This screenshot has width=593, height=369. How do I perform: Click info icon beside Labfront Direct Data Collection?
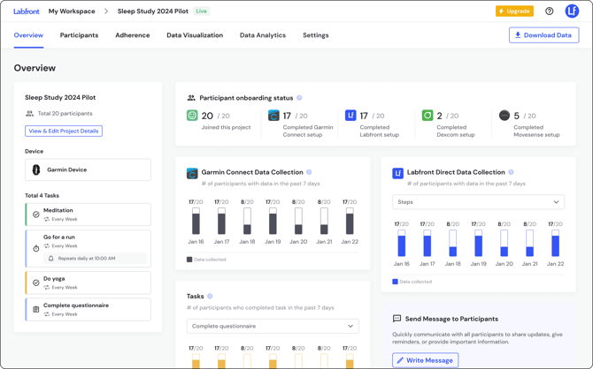[511, 173]
